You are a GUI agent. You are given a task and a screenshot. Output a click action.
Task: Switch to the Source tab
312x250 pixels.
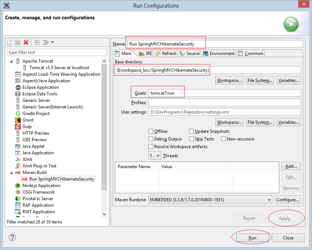click(x=190, y=53)
